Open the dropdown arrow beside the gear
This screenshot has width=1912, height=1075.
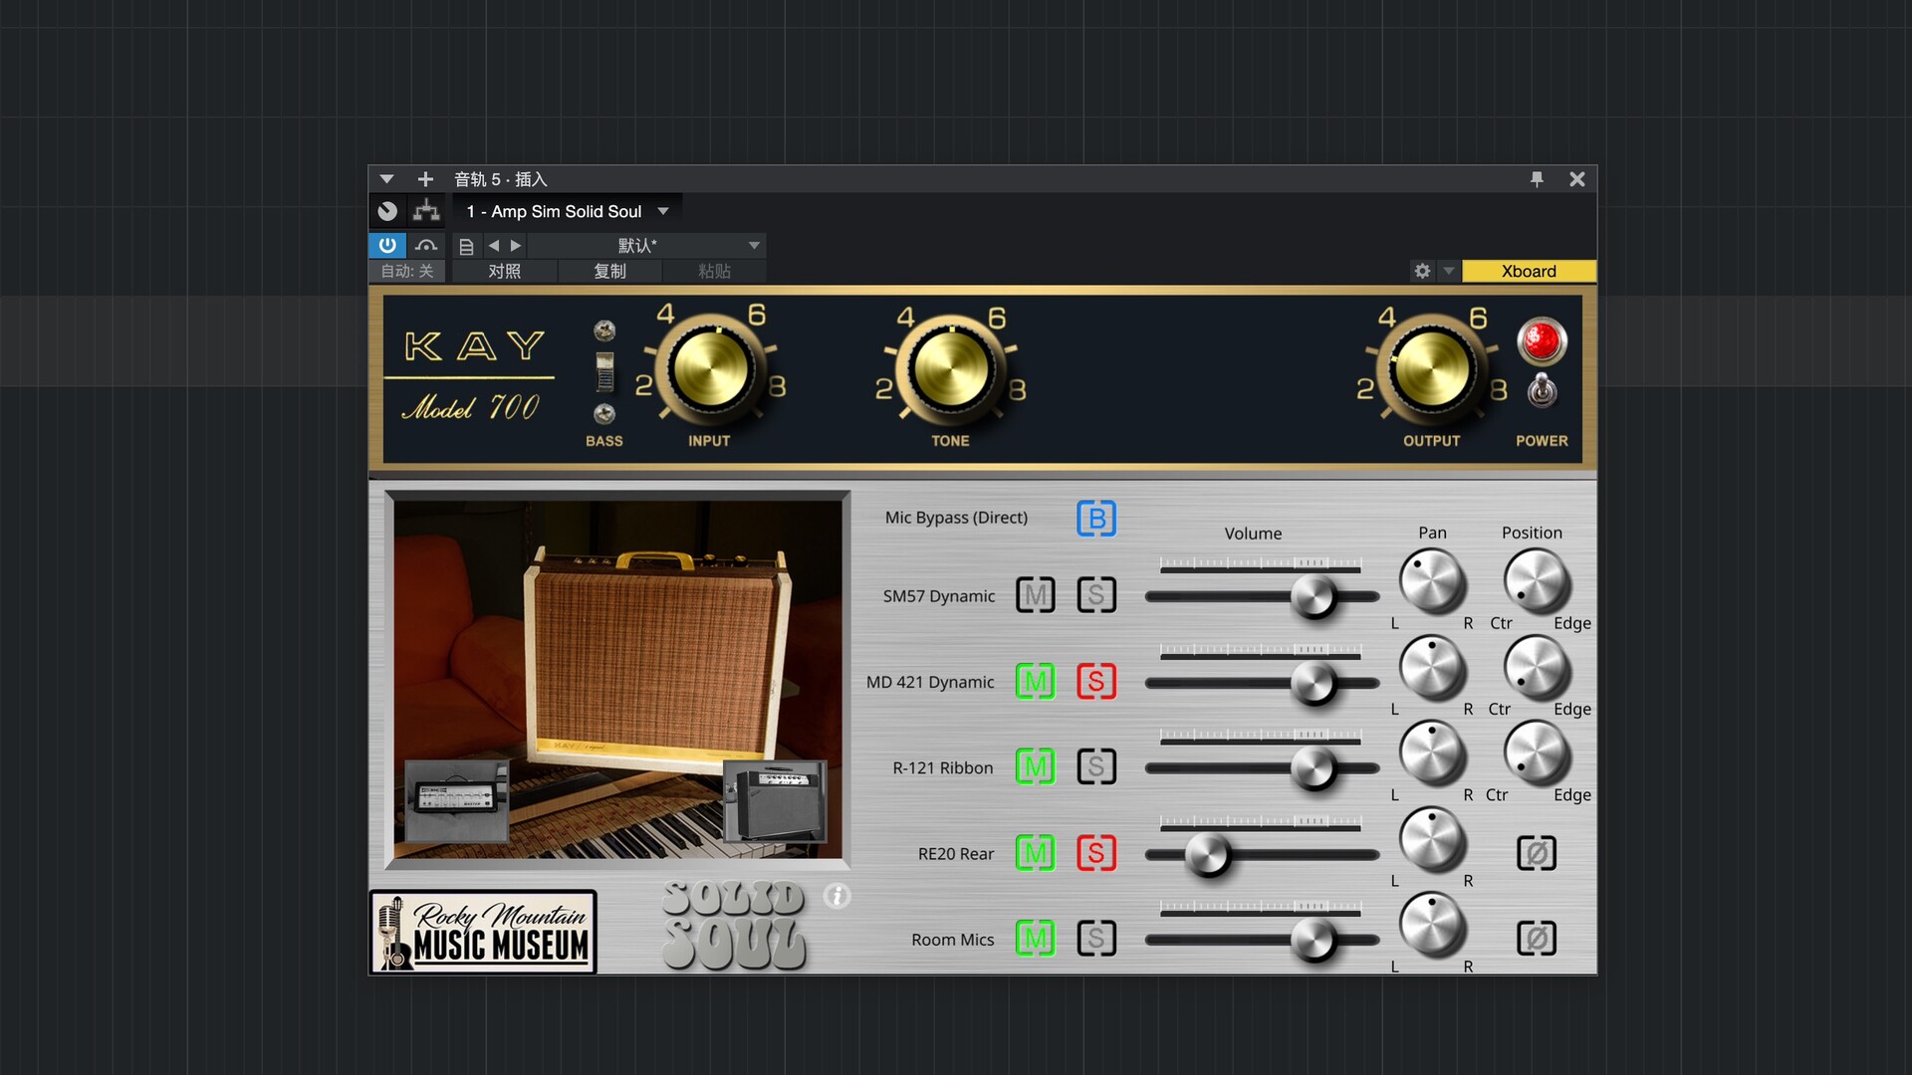click(x=1449, y=271)
